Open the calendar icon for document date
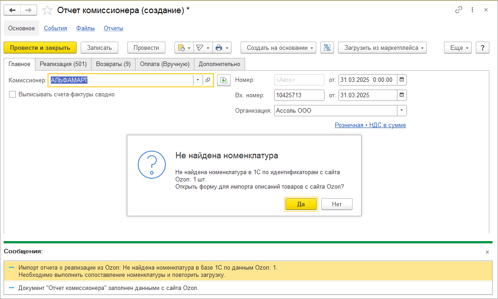Image resolution: width=498 pixels, height=299 pixels. [x=401, y=80]
